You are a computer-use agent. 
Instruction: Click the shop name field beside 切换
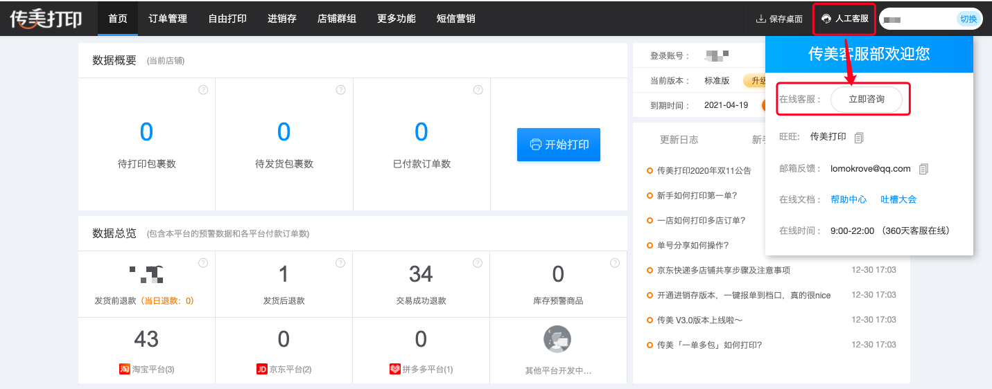point(918,19)
